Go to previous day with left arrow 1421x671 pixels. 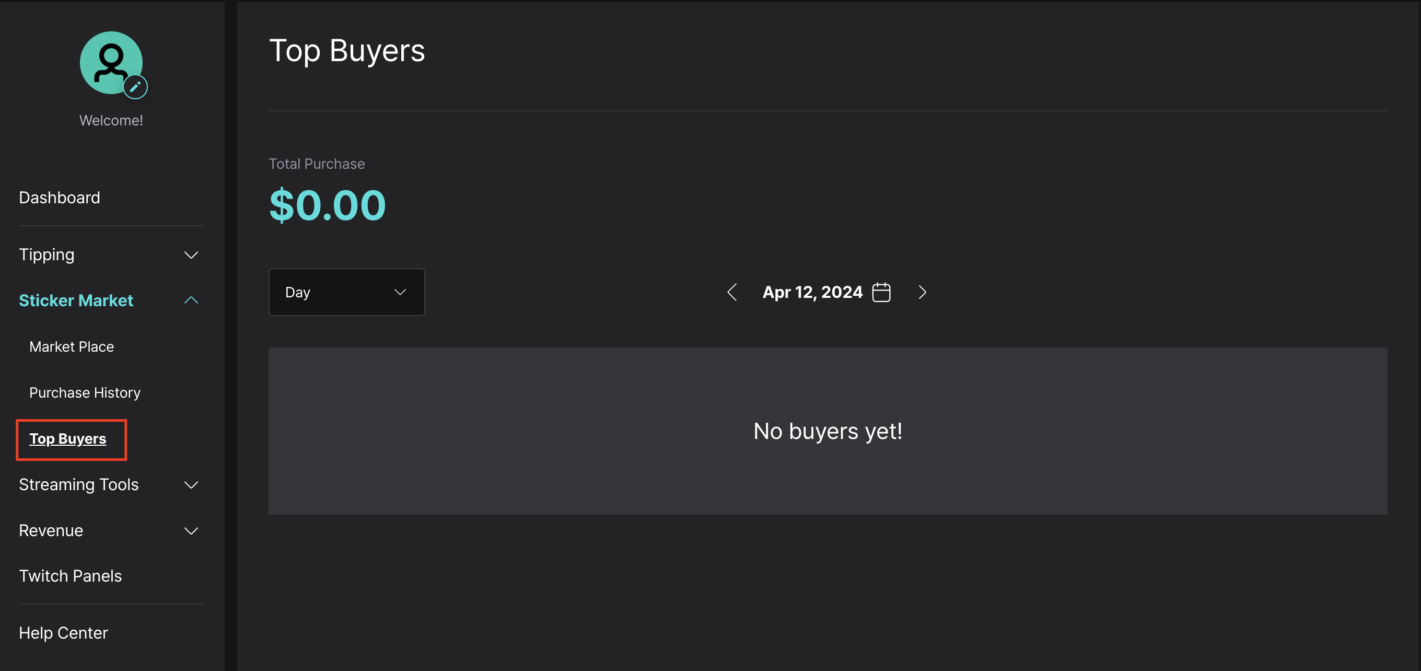pos(732,292)
